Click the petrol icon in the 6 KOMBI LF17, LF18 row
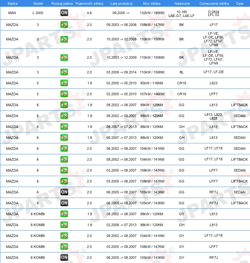 64,236
